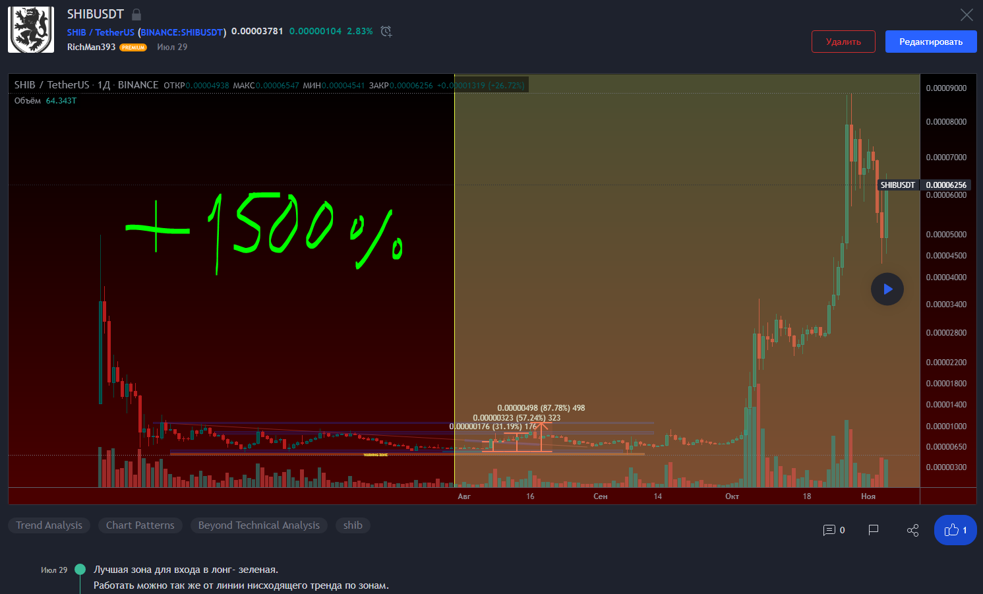Click the 14 date label on time axis
The image size is (983, 594).
click(x=657, y=496)
